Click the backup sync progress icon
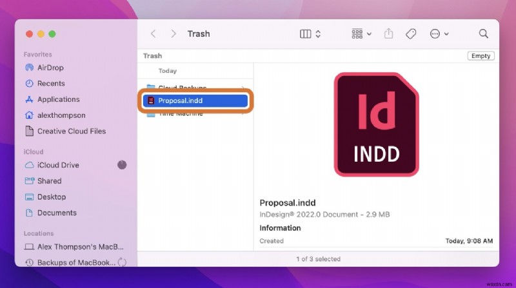This screenshot has height=288, width=516. click(x=122, y=262)
